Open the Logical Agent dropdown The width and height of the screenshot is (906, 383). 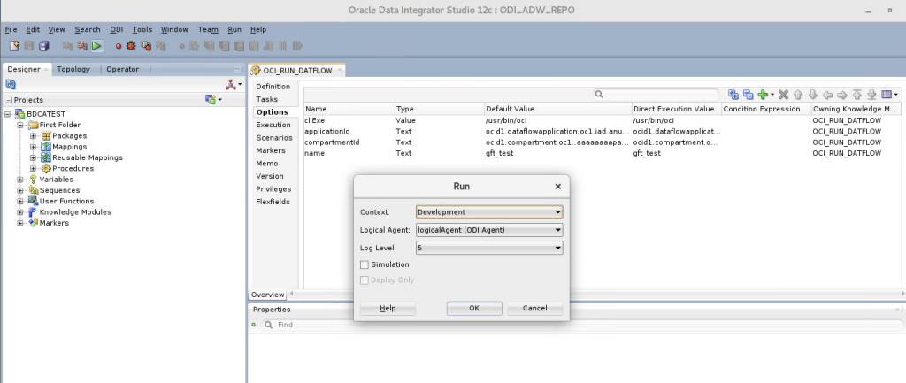click(488, 230)
